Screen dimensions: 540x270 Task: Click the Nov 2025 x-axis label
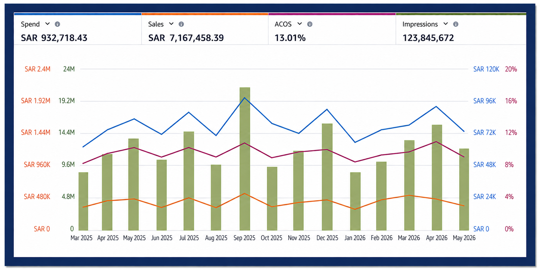click(299, 238)
